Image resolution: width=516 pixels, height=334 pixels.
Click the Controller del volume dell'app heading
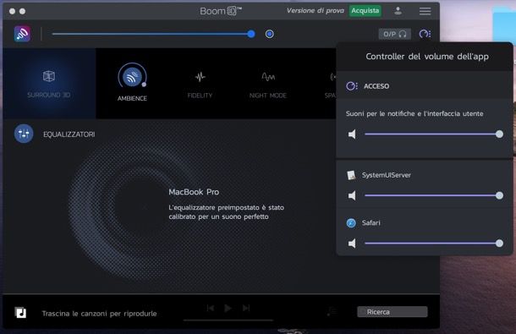(x=427, y=57)
